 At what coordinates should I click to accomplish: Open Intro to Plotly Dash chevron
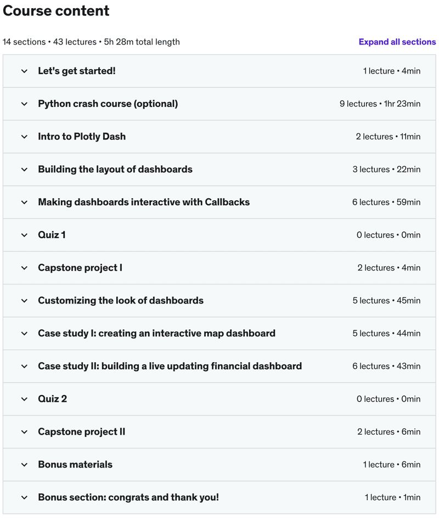tap(25, 137)
